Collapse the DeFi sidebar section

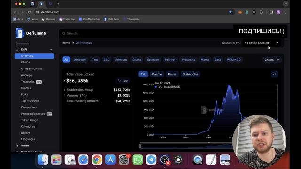(51, 49)
